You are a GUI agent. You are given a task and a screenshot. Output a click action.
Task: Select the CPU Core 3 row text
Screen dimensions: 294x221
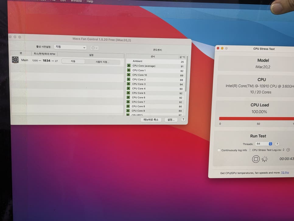[139, 84]
